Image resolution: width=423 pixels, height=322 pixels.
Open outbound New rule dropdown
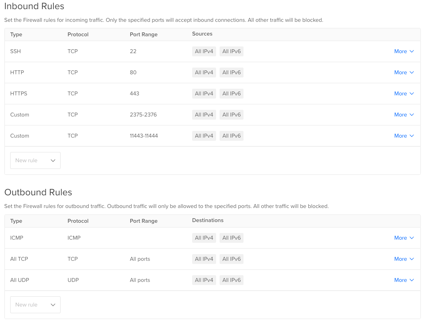click(35, 305)
